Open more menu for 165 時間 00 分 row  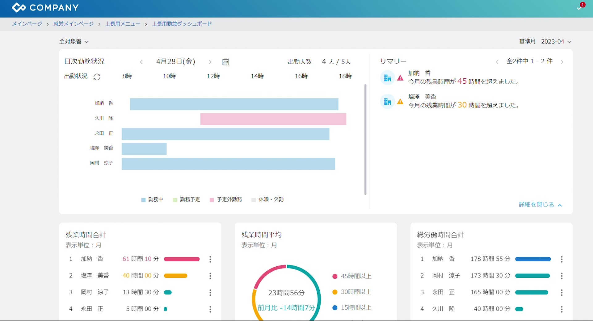(562, 293)
